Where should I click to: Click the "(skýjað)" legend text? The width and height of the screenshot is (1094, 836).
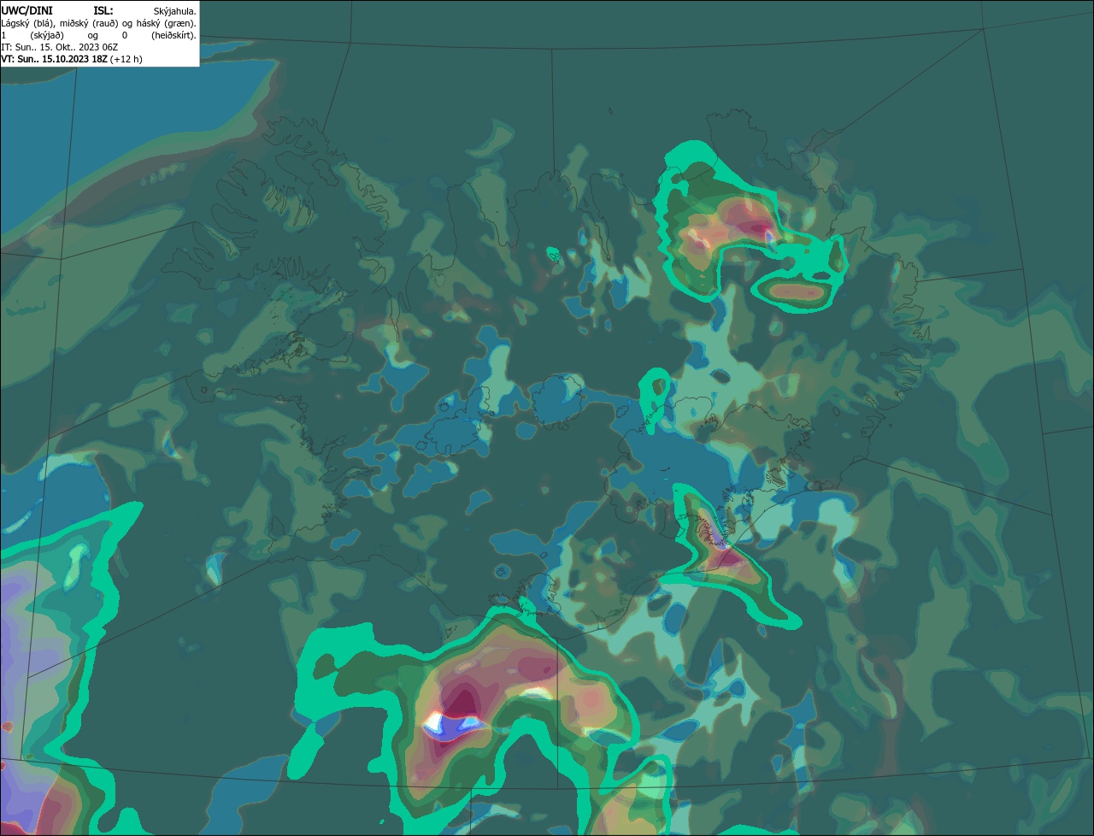tap(47, 35)
